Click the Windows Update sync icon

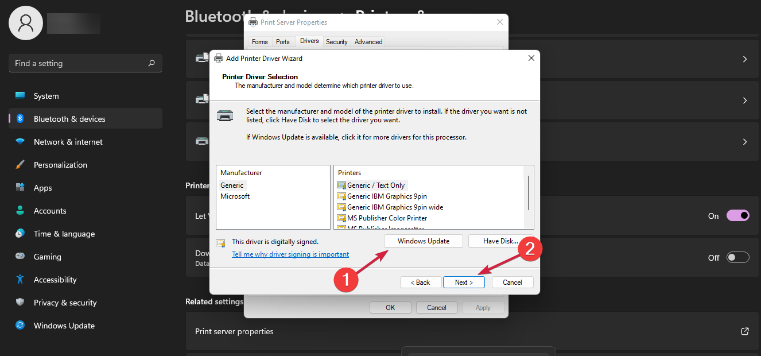pos(20,326)
